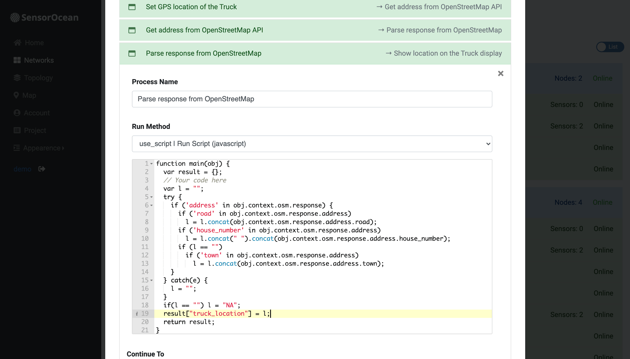This screenshot has width=630, height=359.
Task: Close the process editor panel
Action: [500, 74]
